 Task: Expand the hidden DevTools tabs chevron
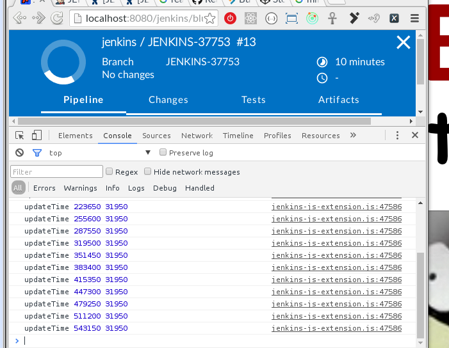point(353,135)
